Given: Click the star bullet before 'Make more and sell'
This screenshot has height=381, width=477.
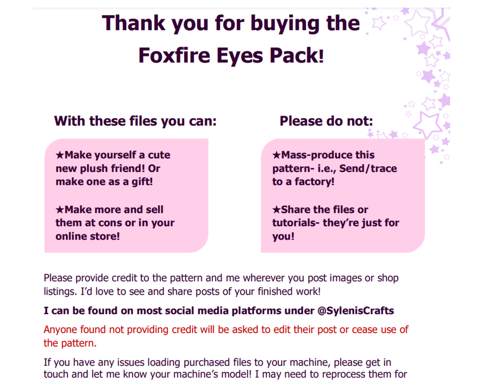Looking at the screenshot, I should (x=60, y=209).
